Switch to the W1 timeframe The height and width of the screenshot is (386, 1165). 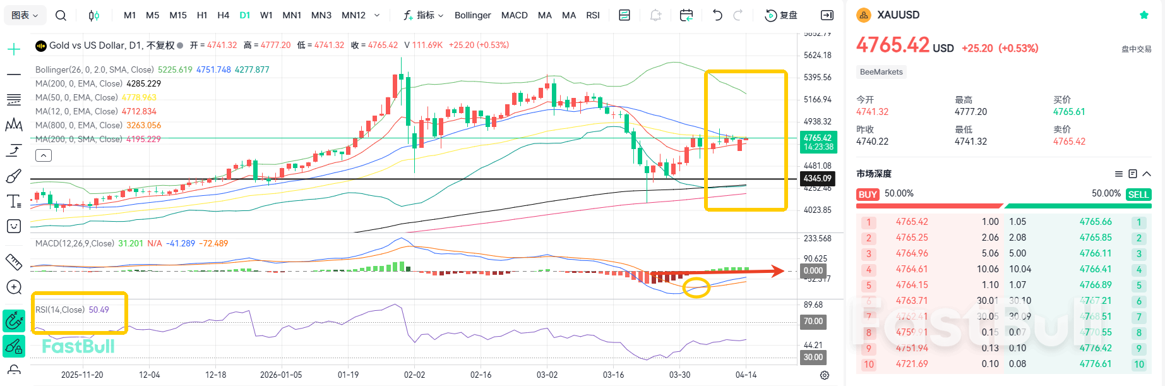pos(266,15)
